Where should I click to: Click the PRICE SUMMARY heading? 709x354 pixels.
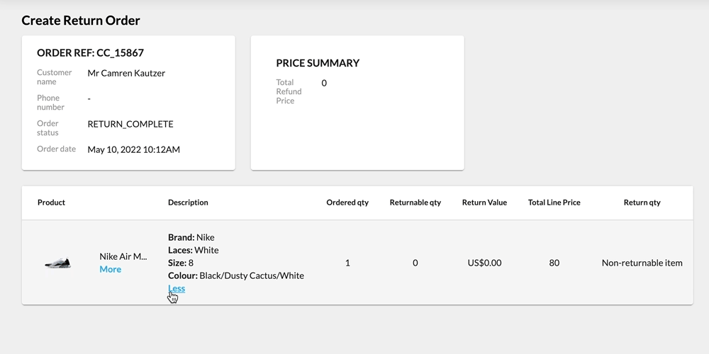[x=318, y=63]
